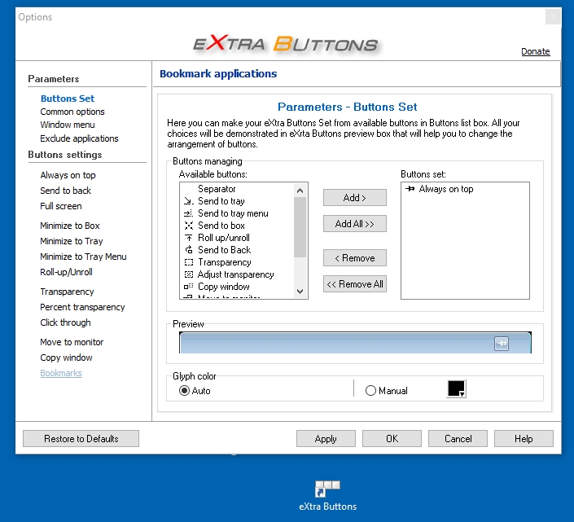
Task: Open the eXtra Buttons desktop shortcut
Action: click(327, 495)
